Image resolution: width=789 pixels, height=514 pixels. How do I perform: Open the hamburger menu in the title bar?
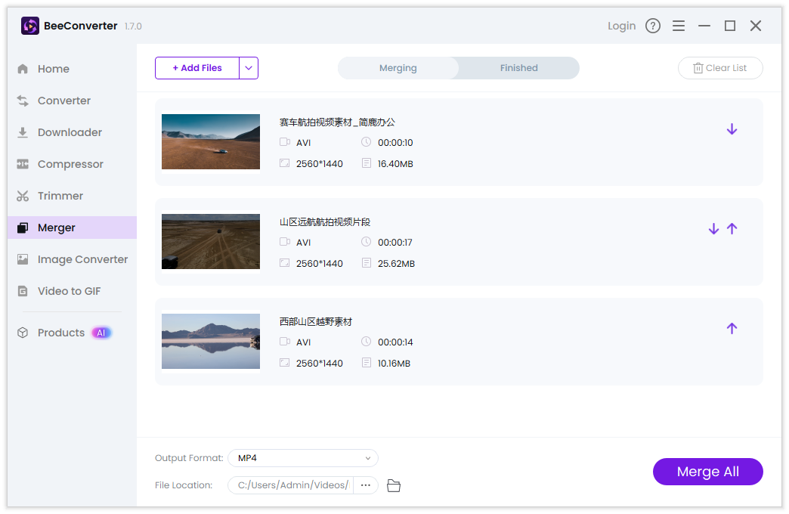pyautogui.click(x=679, y=25)
